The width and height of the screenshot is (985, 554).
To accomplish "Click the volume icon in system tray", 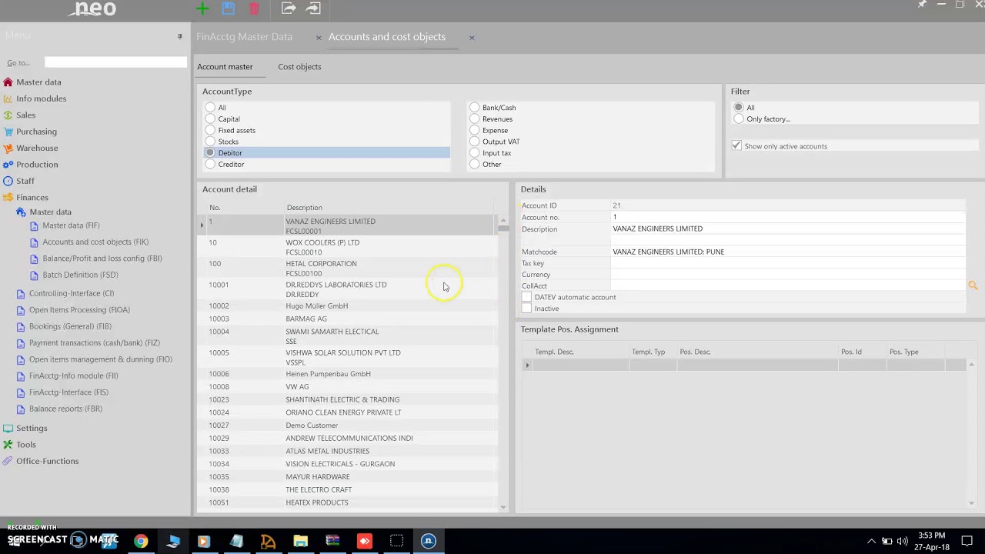I will 902,541.
